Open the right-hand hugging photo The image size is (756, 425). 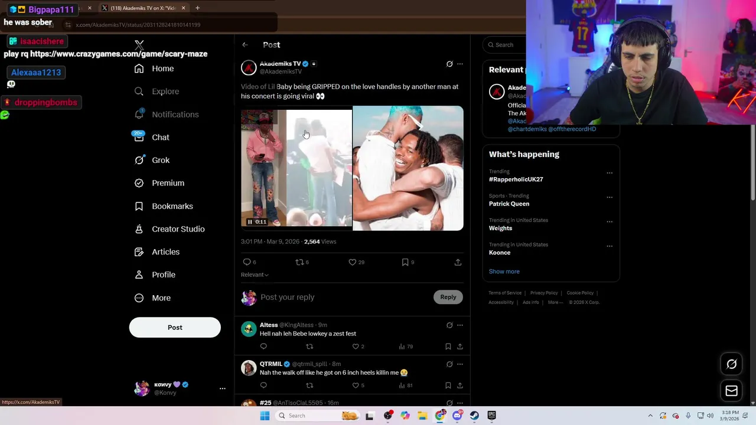(408, 168)
